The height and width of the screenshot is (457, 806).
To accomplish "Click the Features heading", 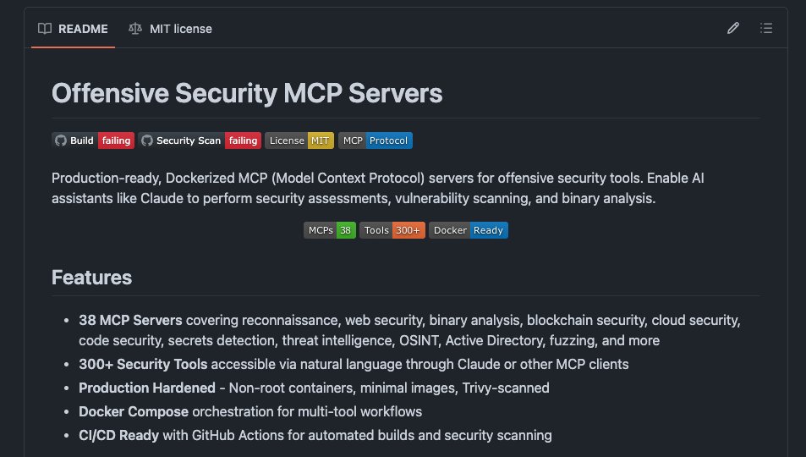I will (x=91, y=278).
